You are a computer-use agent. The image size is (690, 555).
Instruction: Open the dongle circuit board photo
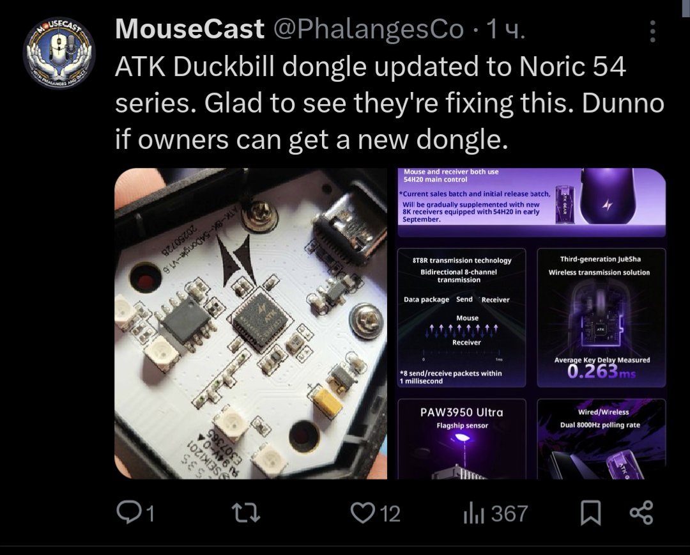point(251,324)
